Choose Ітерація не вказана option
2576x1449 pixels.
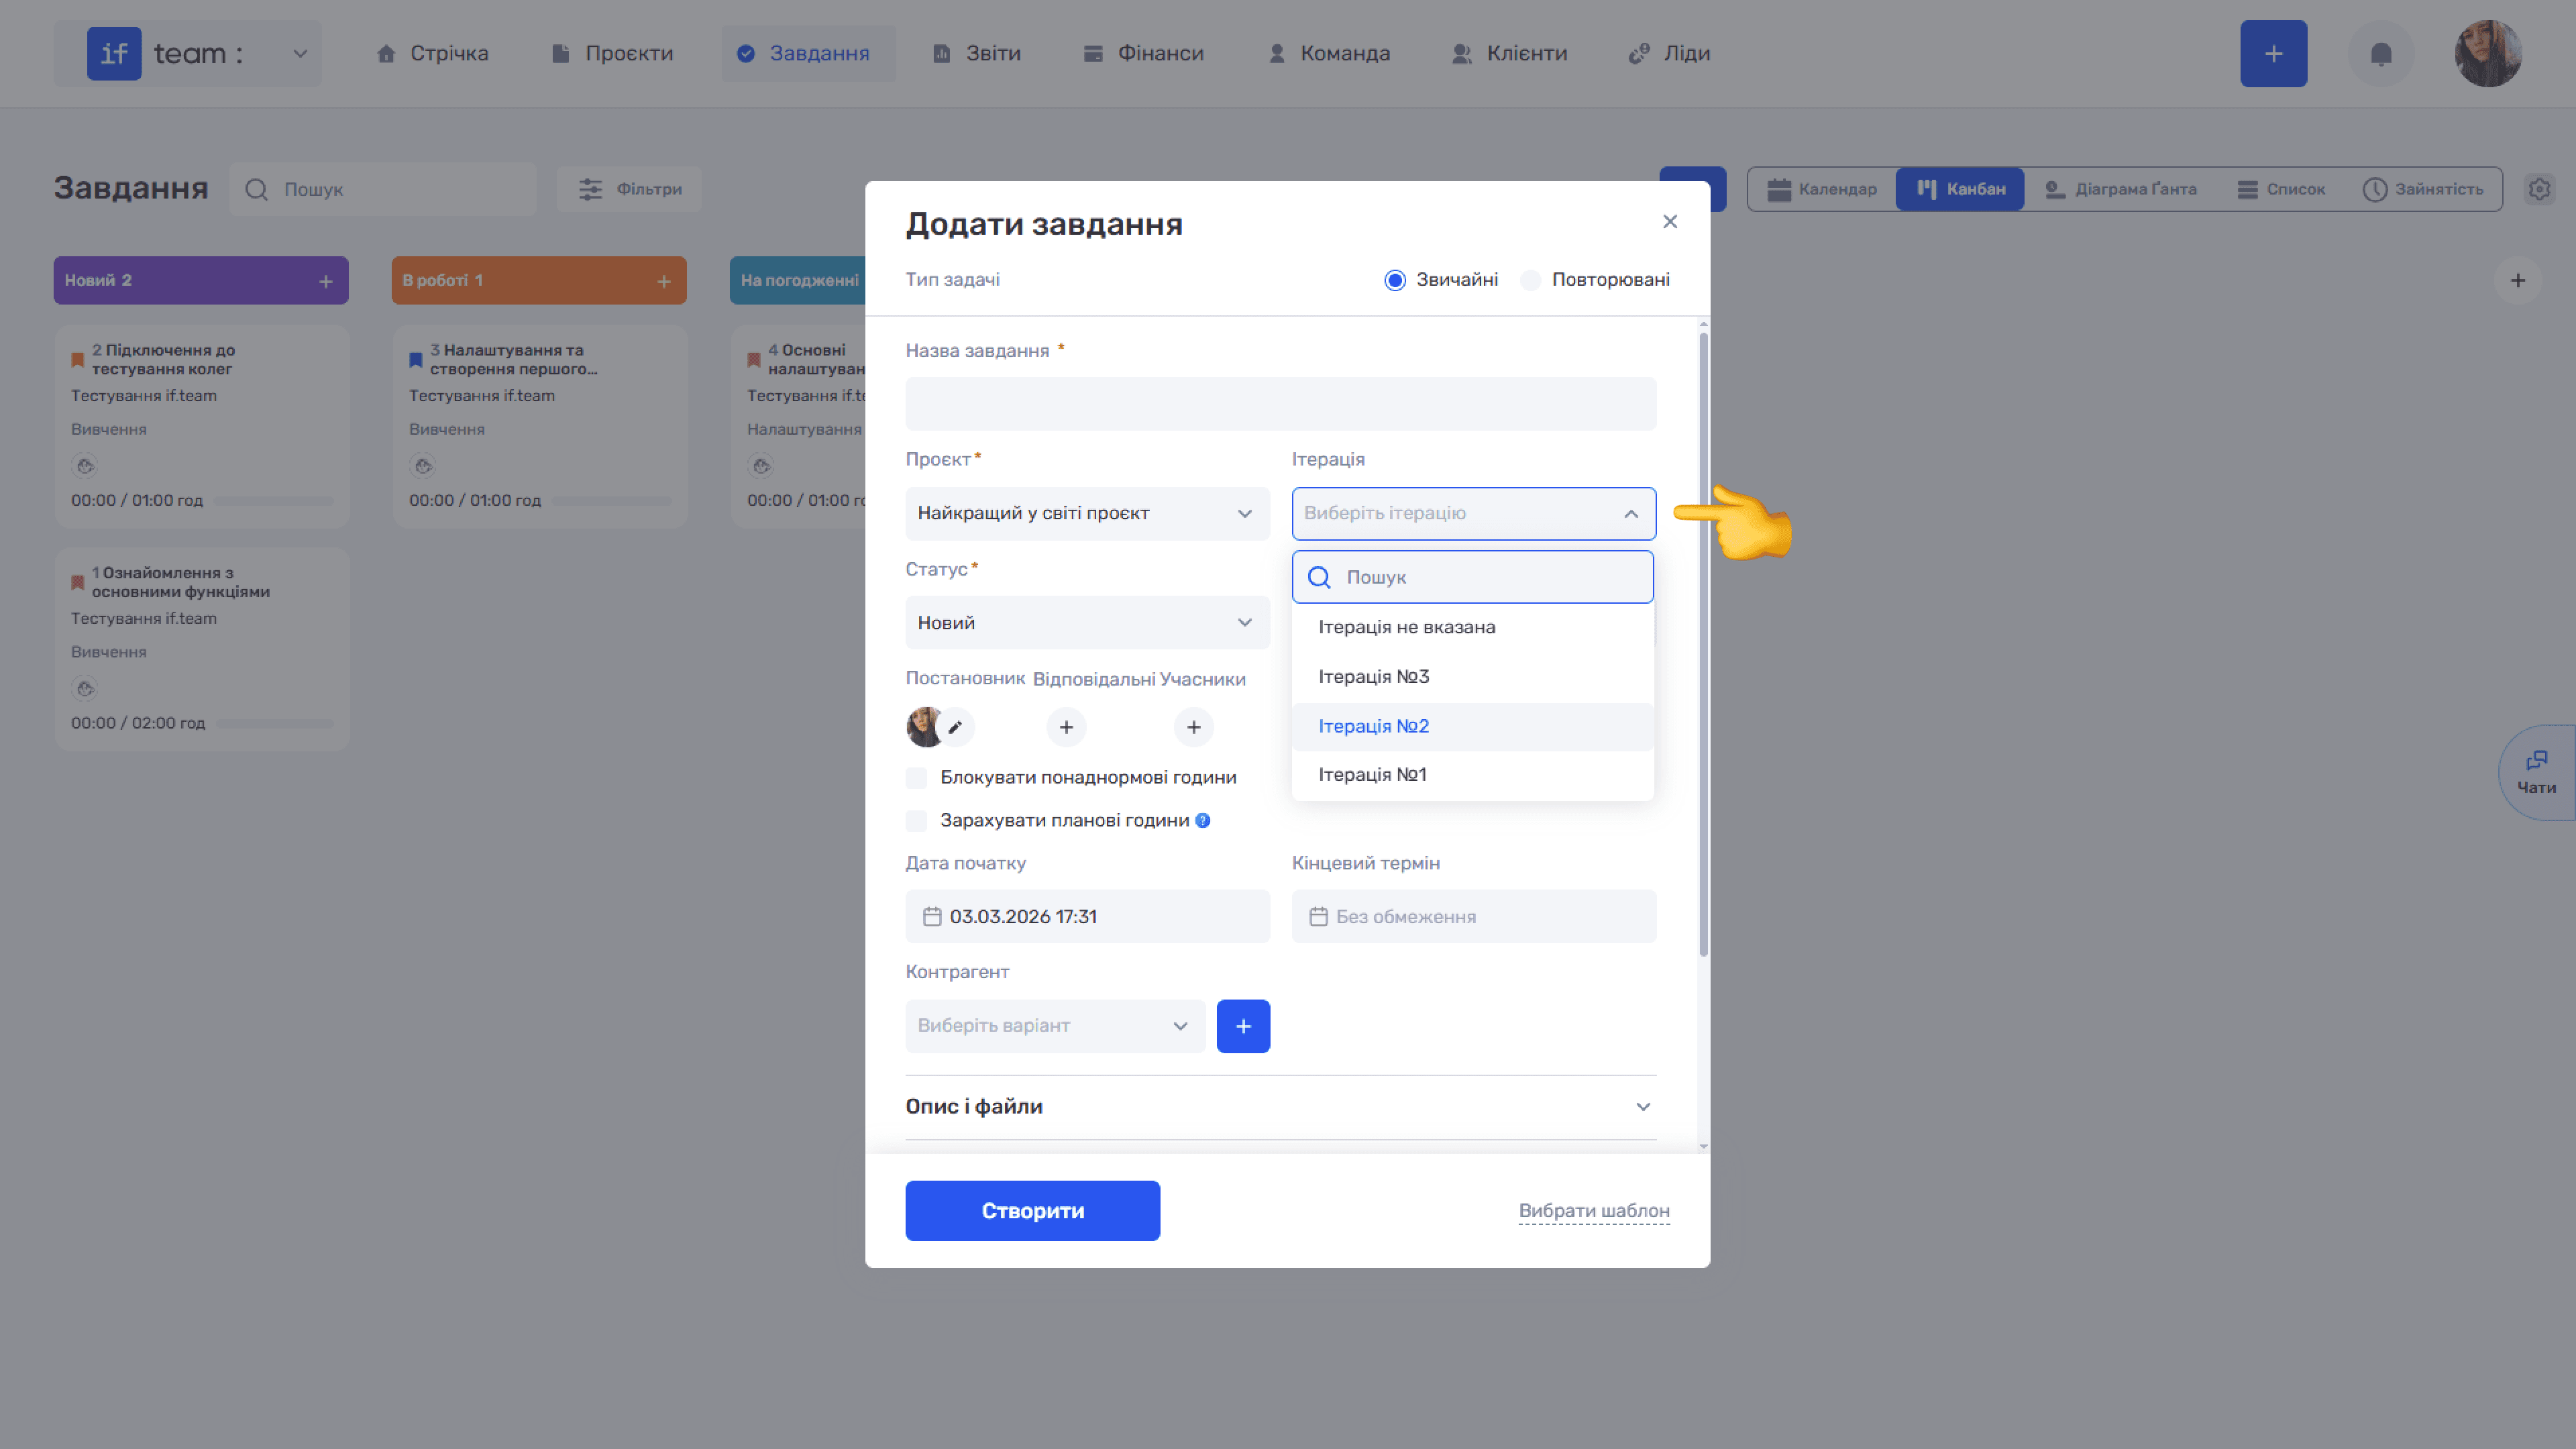1473,628
